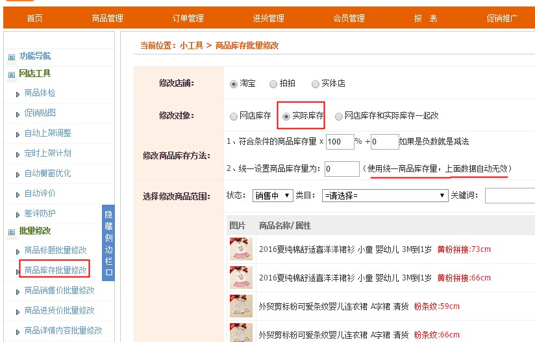Select 网店库存和实际库存一起改 option
This screenshot has width=535, height=342.
pos(339,117)
